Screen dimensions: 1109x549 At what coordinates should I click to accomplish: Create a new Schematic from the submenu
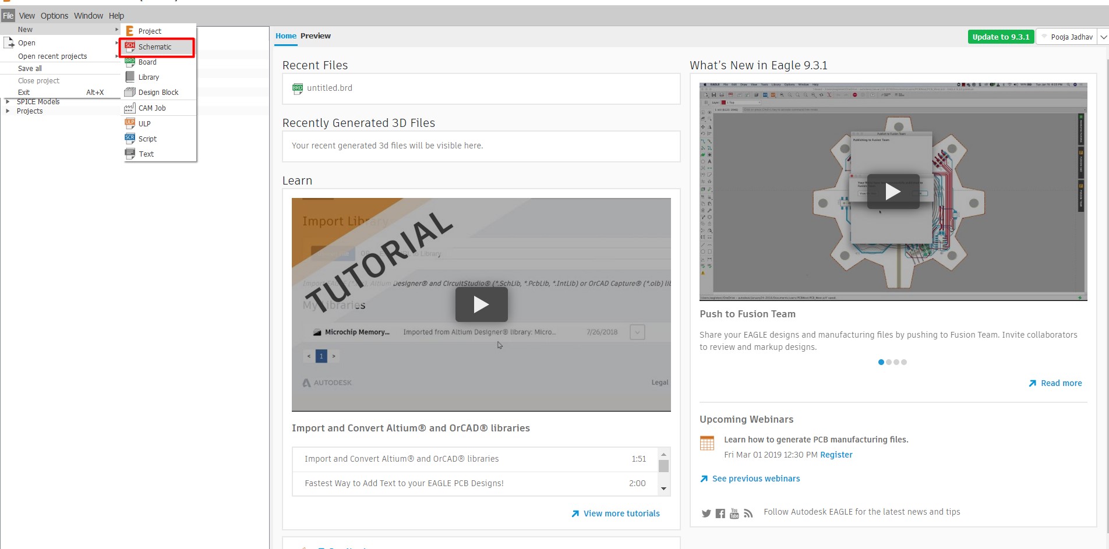click(x=157, y=47)
